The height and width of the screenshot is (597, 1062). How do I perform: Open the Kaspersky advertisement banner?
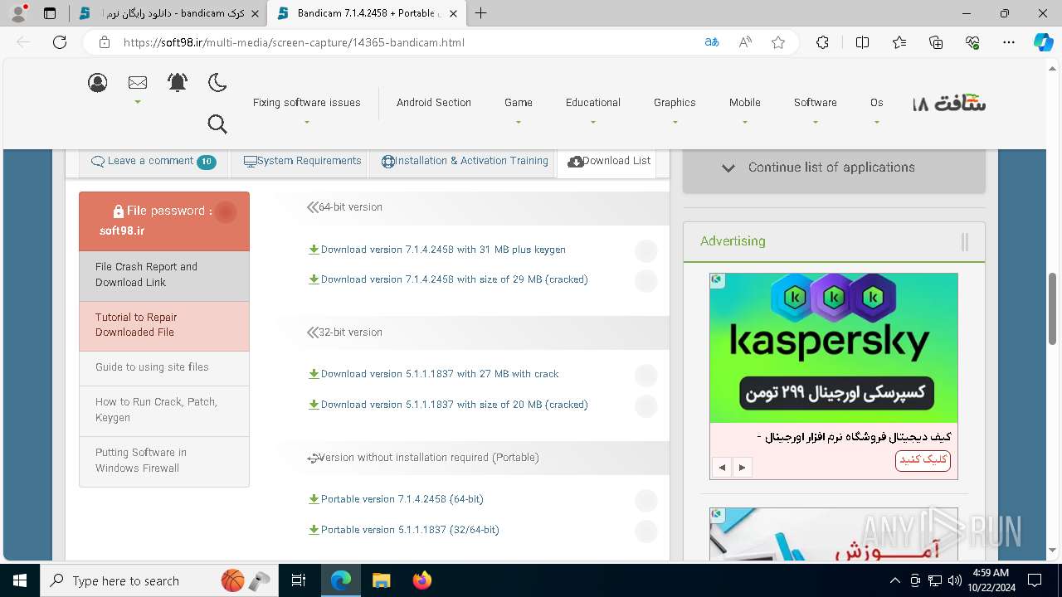click(834, 348)
